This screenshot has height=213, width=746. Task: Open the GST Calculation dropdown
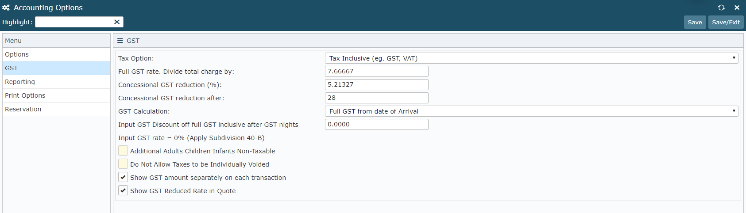coord(531,111)
